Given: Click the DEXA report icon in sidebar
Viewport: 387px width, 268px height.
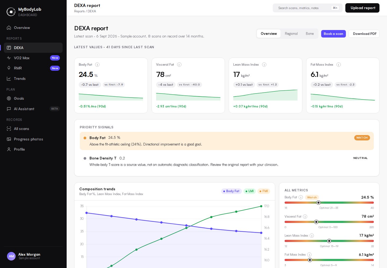Looking at the screenshot, I should 9,48.
